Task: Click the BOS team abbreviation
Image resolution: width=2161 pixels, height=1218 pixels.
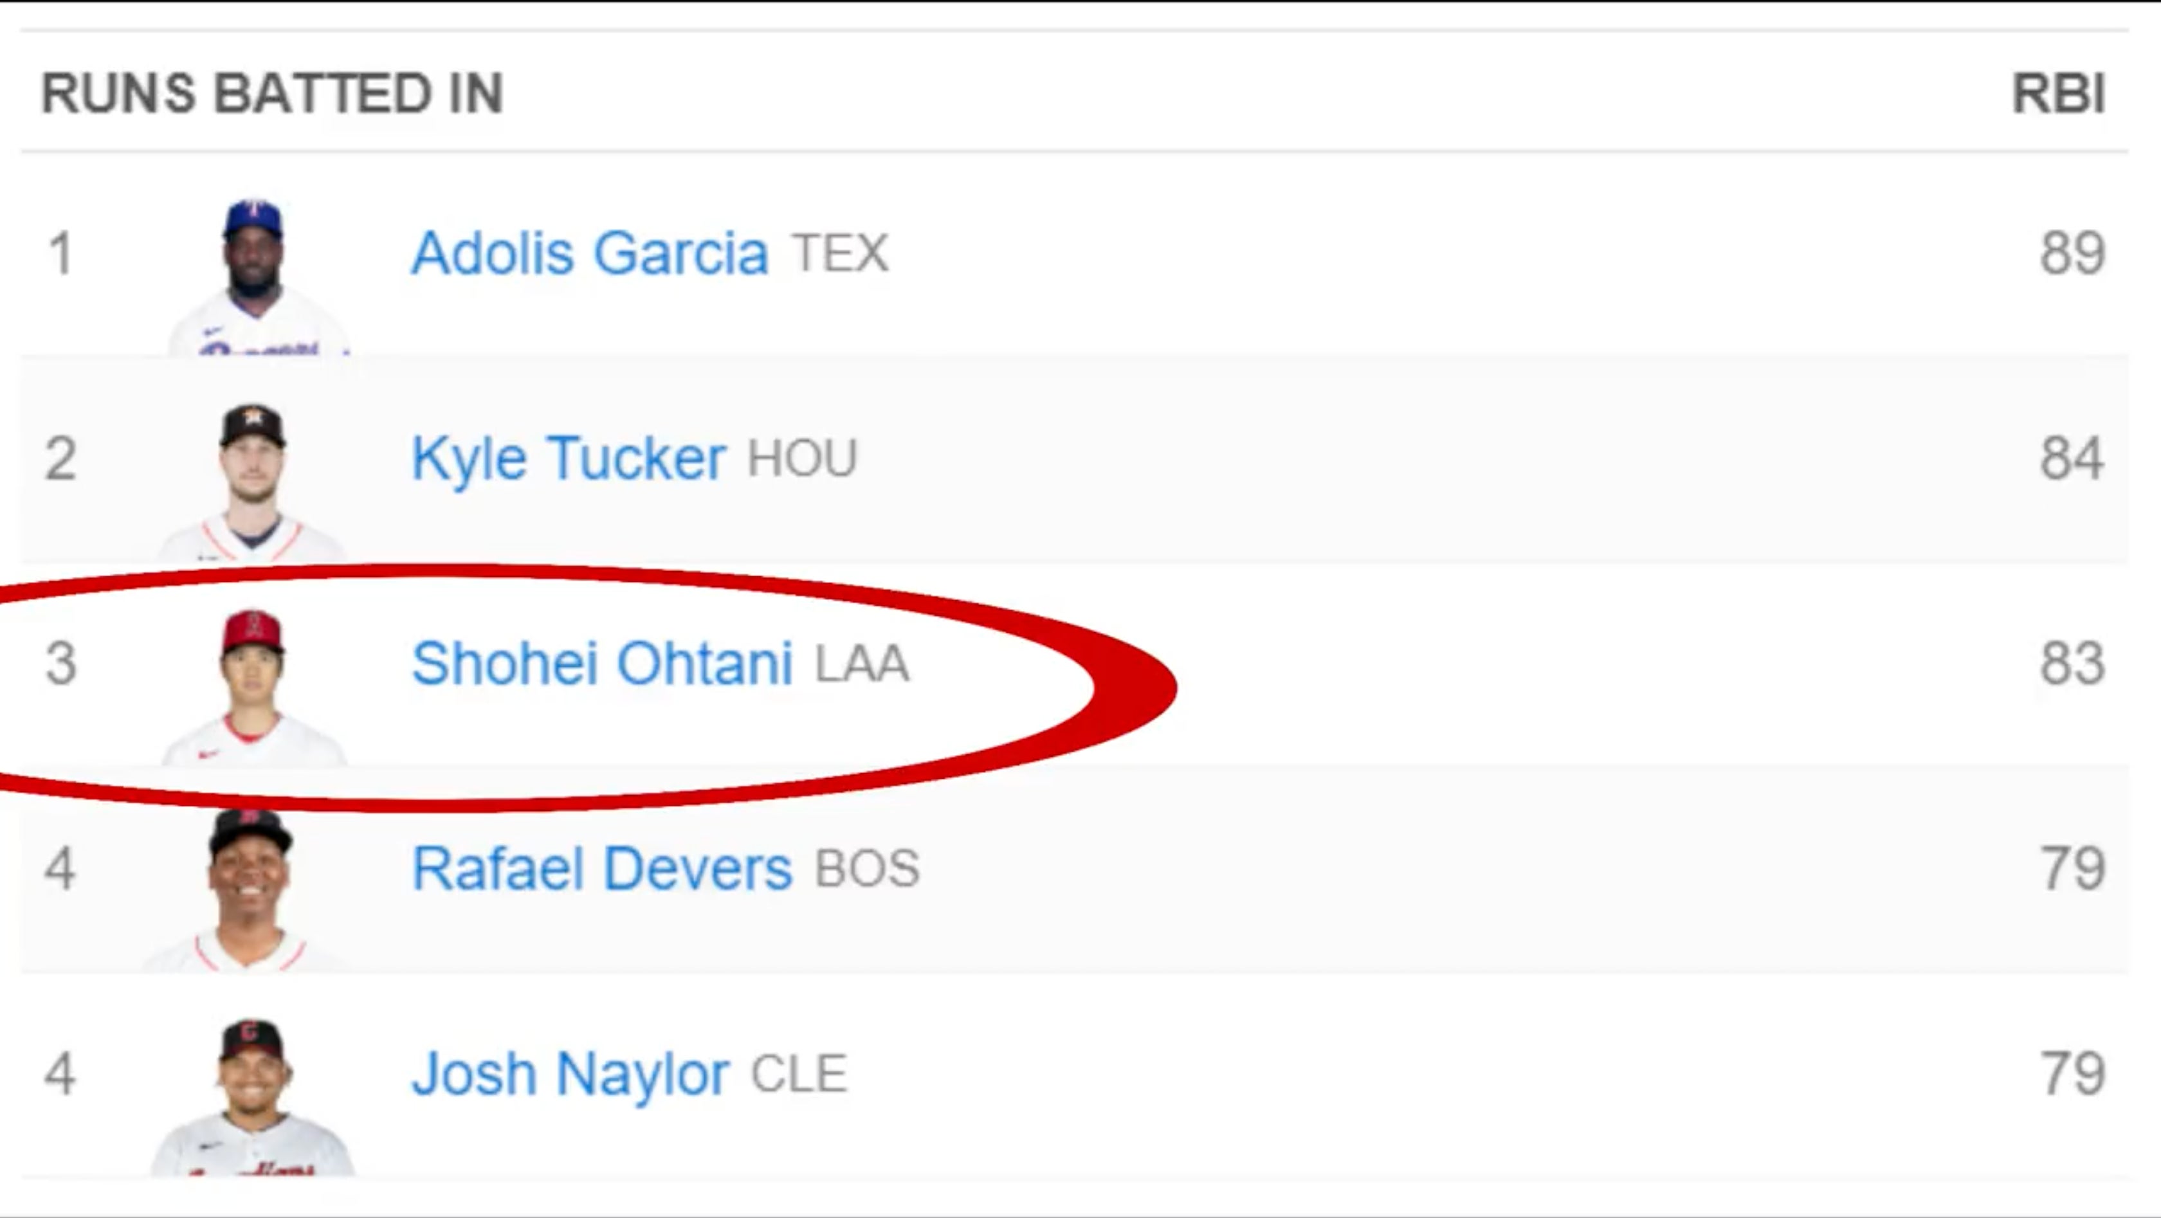Action: click(x=866, y=869)
